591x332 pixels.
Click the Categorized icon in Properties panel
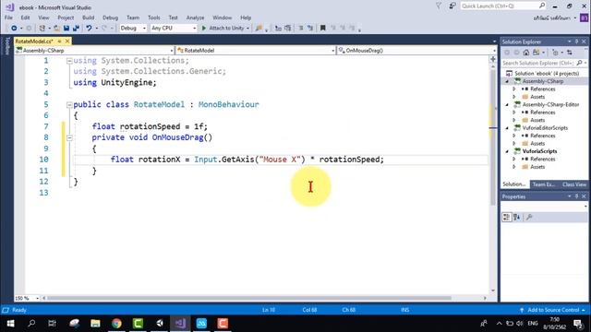(507, 218)
